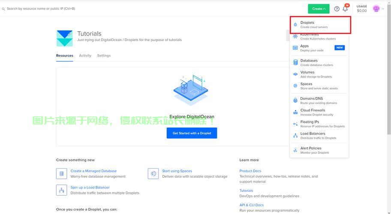Viewport: 391px width, 214px height.
Task: Click the Apps window icon
Action: click(x=295, y=48)
